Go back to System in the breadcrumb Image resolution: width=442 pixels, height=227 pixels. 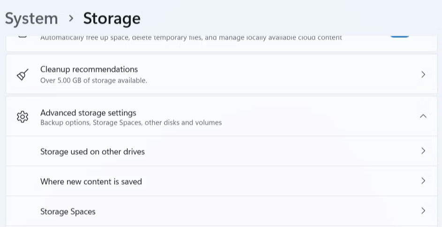(31, 19)
